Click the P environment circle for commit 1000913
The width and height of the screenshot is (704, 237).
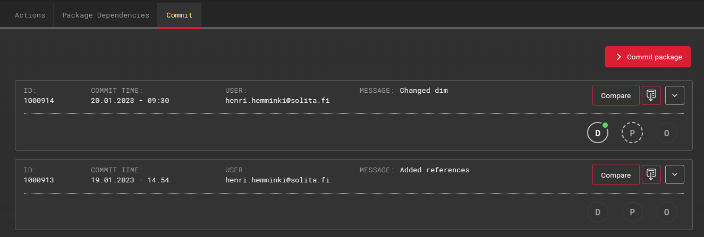tap(632, 212)
